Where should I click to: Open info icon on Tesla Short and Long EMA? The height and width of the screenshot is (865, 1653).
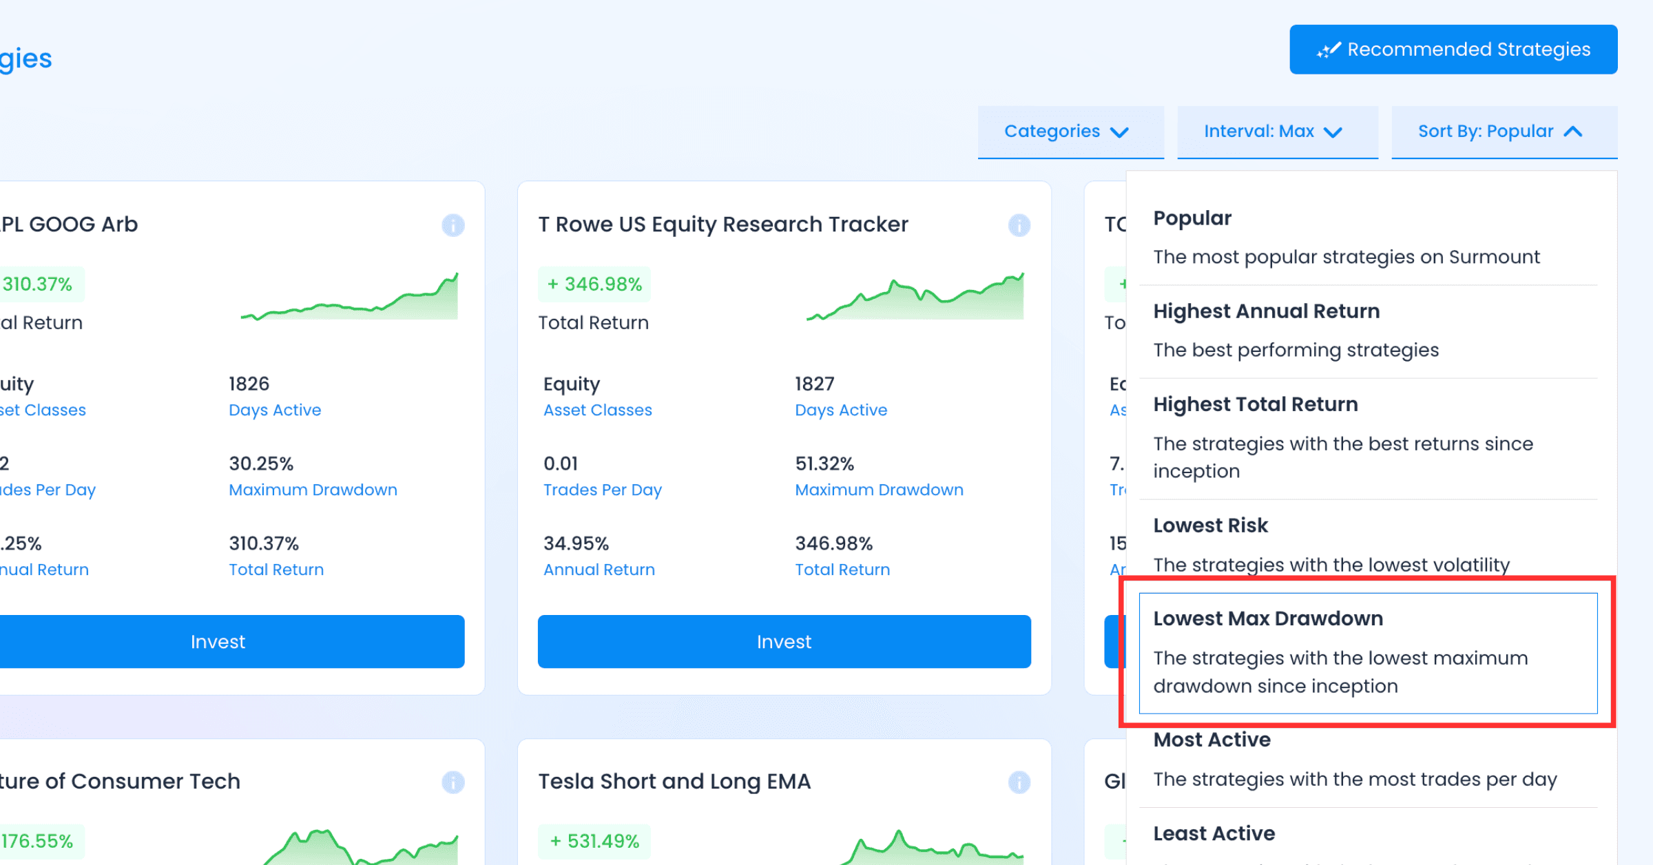1019,782
